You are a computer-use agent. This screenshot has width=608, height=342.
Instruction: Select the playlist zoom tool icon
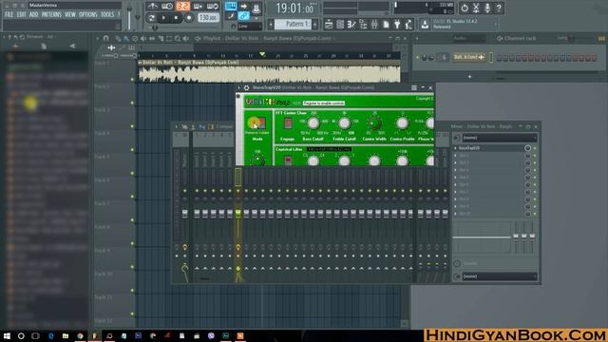tap(178, 39)
